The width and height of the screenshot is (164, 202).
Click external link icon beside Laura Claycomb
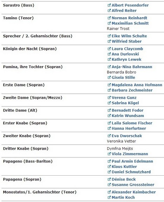109,49
